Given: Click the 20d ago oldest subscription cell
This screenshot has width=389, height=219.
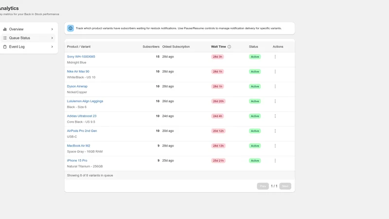Looking at the screenshot, I should pos(168,131).
